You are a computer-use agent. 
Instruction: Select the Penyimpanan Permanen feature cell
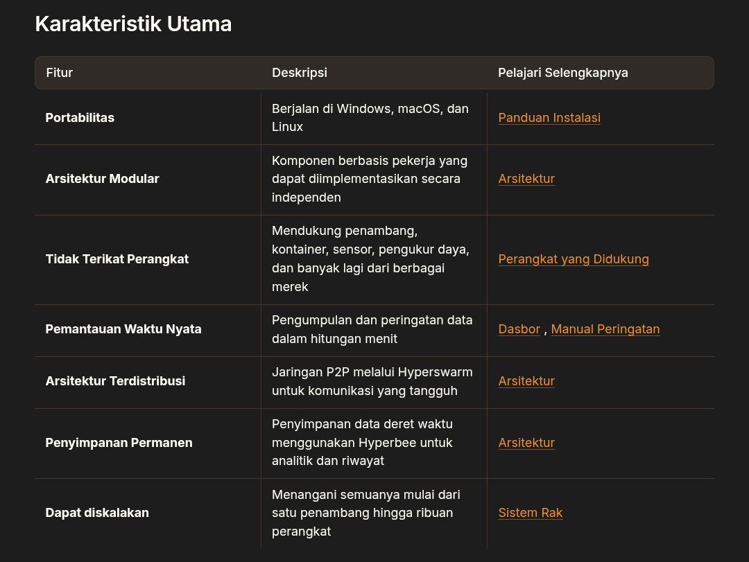(119, 443)
